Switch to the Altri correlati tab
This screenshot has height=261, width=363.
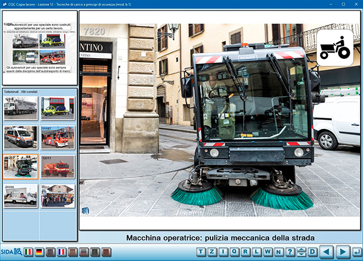click(29, 92)
